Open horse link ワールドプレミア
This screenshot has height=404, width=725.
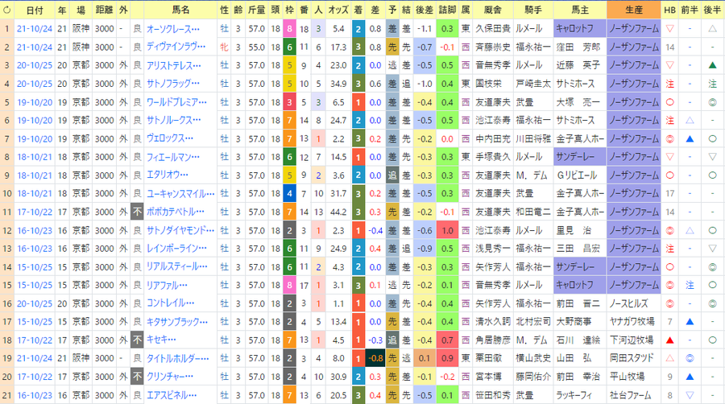pyautogui.click(x=176, y=102)
